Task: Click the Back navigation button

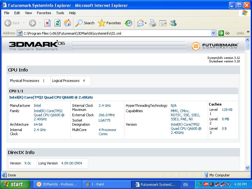Action: pos(12,23)
